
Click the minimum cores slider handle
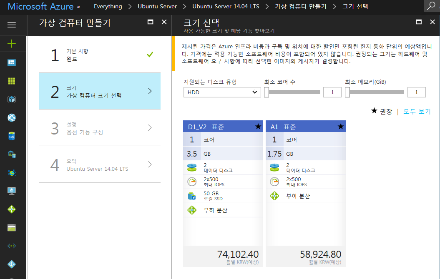[x=267, y=92]
